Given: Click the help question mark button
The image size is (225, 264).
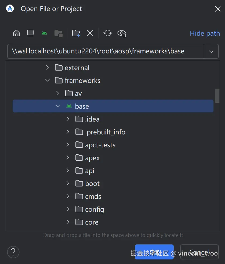Looking at the screenshot, I should point(13,252).
